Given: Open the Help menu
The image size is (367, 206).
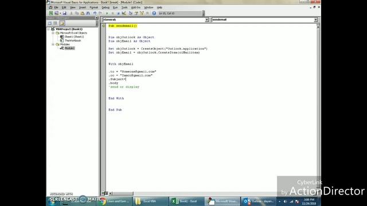Looking at the screenshot, I should [159, 7].
